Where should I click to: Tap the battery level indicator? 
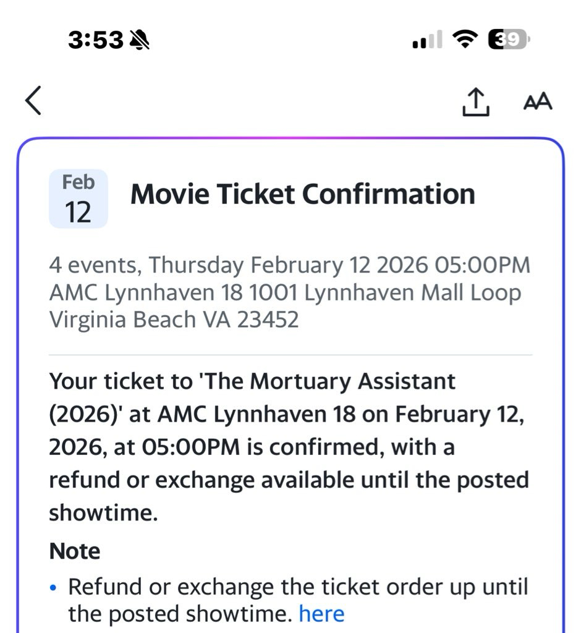(x=508, y=40)
